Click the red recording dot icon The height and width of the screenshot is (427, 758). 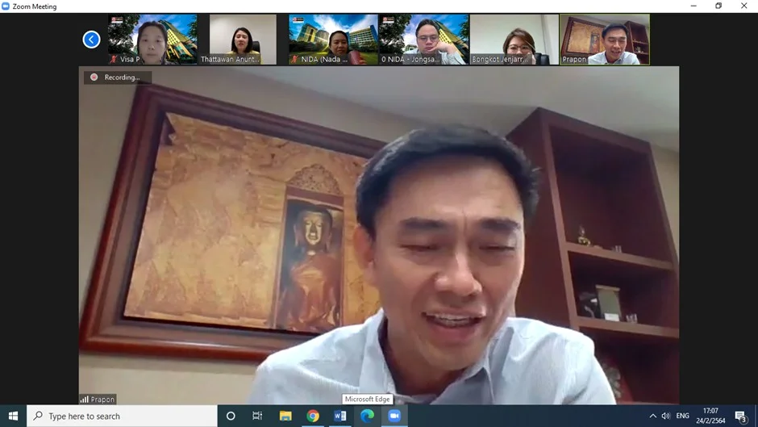click(94, 77)
